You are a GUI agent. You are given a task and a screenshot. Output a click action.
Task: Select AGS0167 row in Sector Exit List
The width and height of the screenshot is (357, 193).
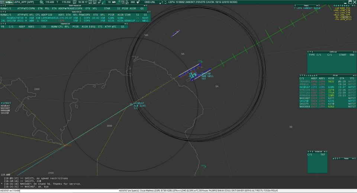point(75,18)
